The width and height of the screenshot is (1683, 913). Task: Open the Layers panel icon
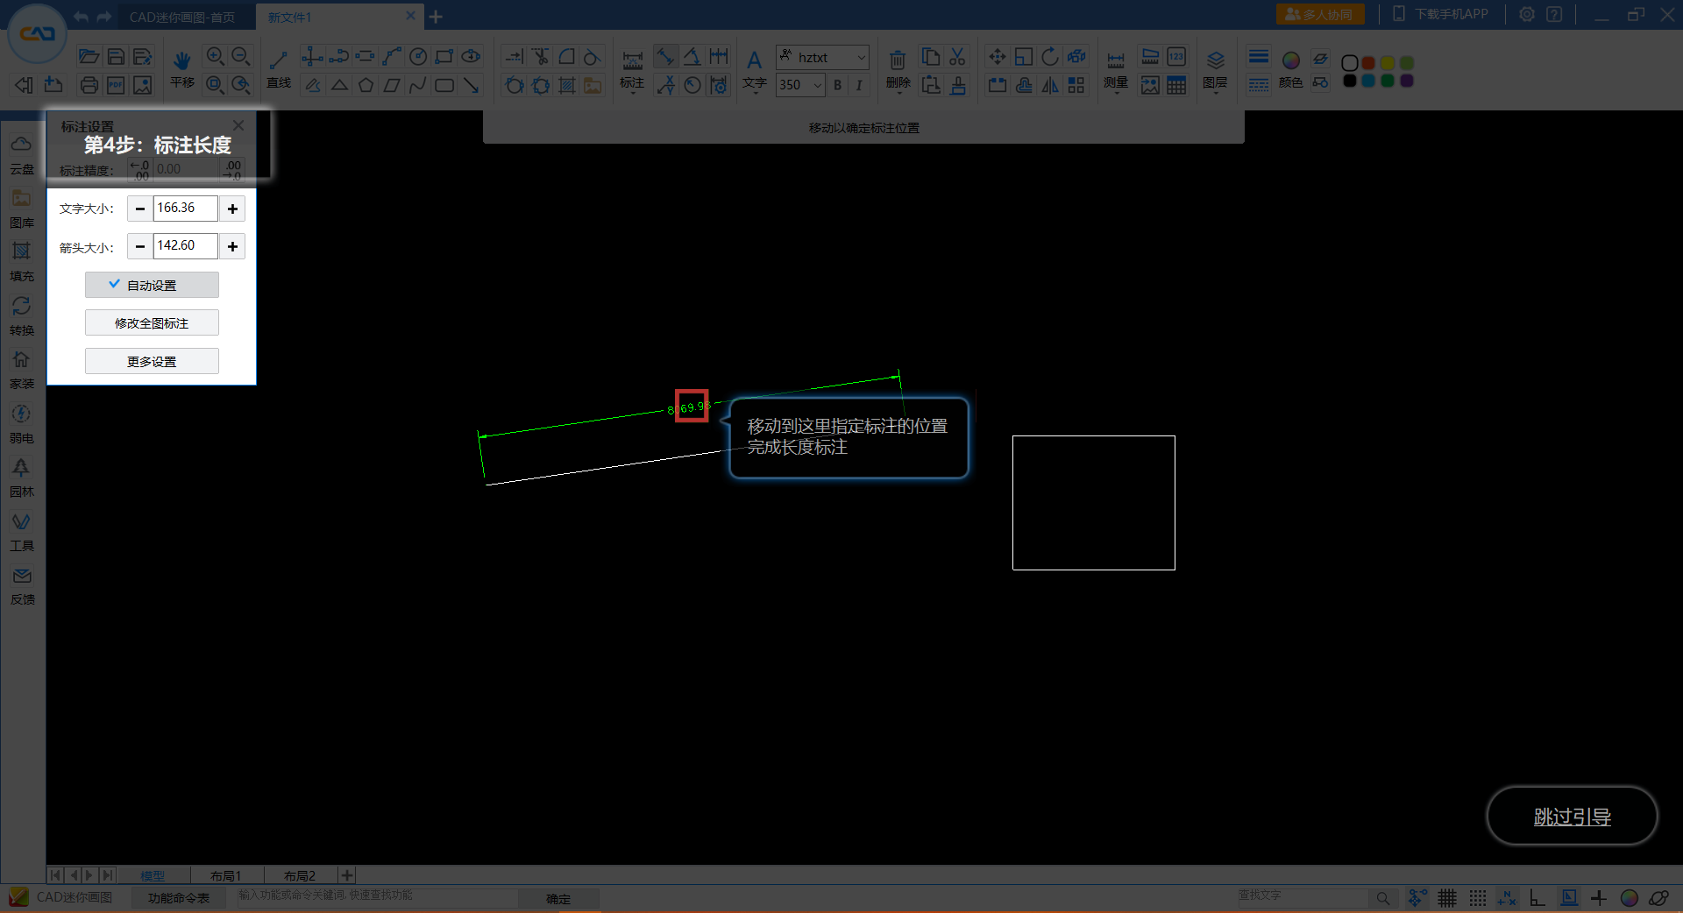tap(1215, 60)
